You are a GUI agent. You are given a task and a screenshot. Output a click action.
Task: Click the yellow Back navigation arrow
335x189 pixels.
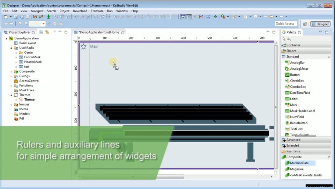tap(271, 16)
